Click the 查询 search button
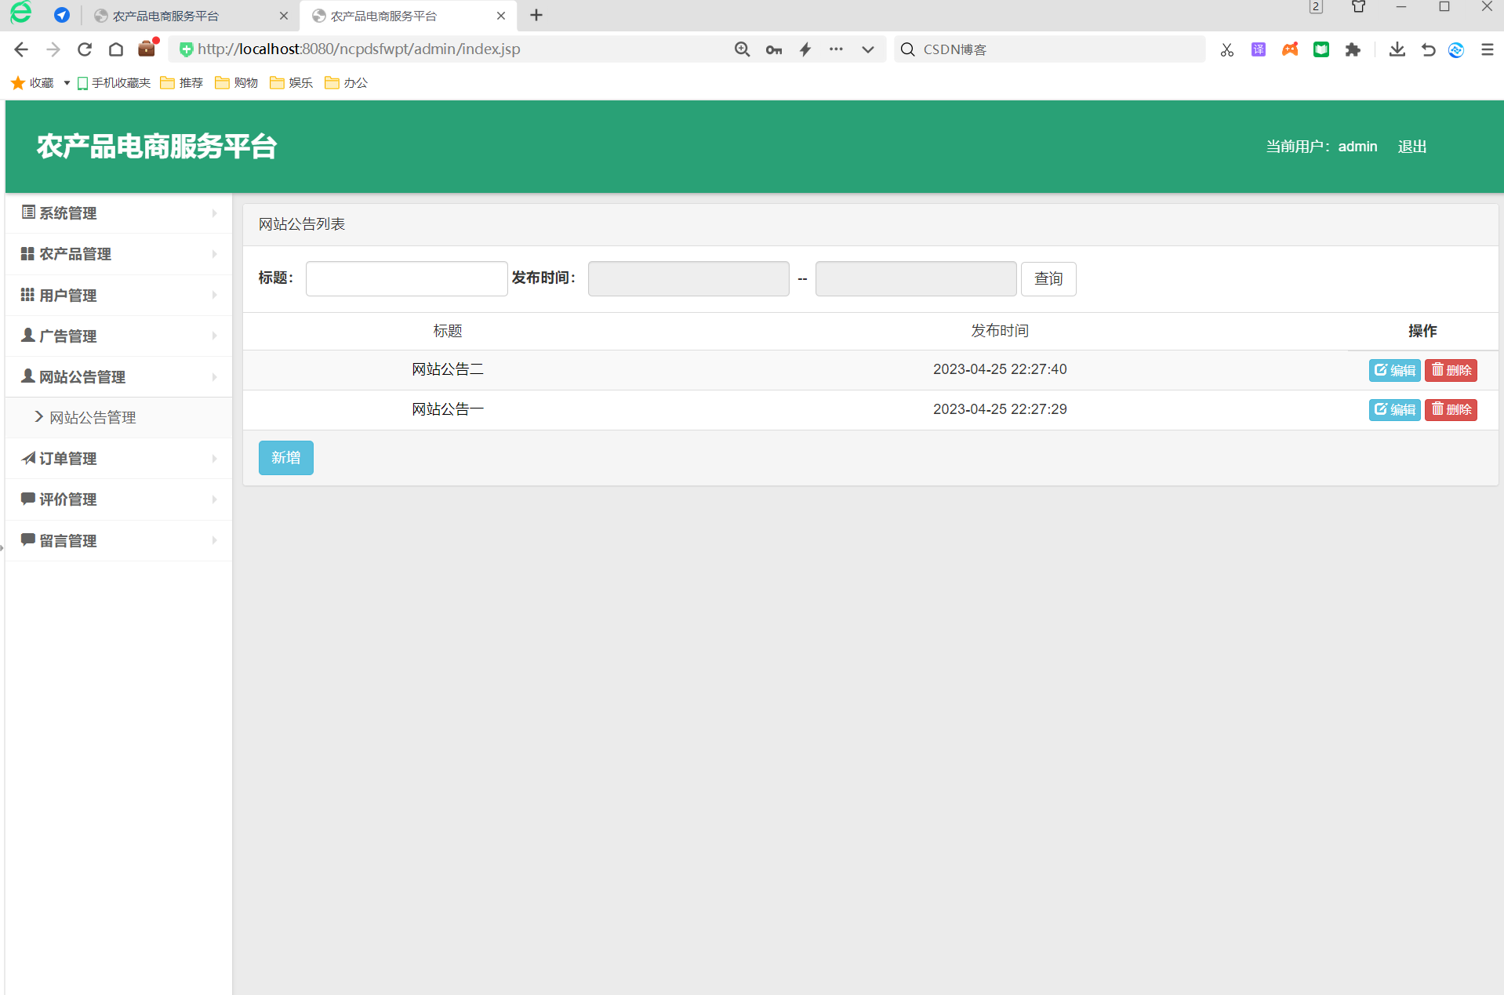Screen dimensions: 1504x995 tap(1048, 279)
